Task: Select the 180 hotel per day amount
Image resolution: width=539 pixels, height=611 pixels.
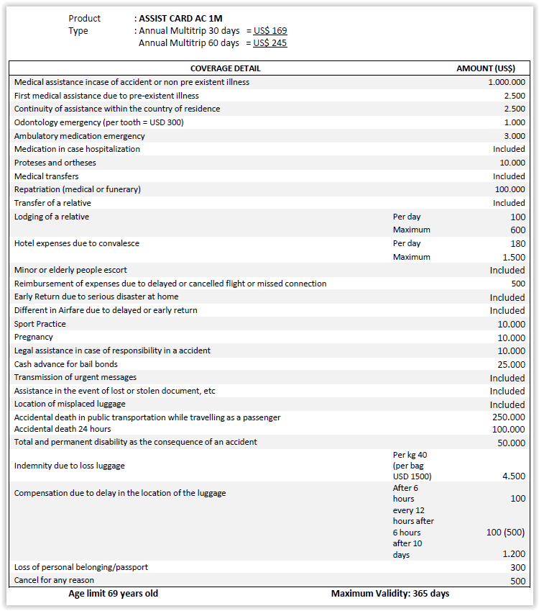Action: [x=518, y=243]
